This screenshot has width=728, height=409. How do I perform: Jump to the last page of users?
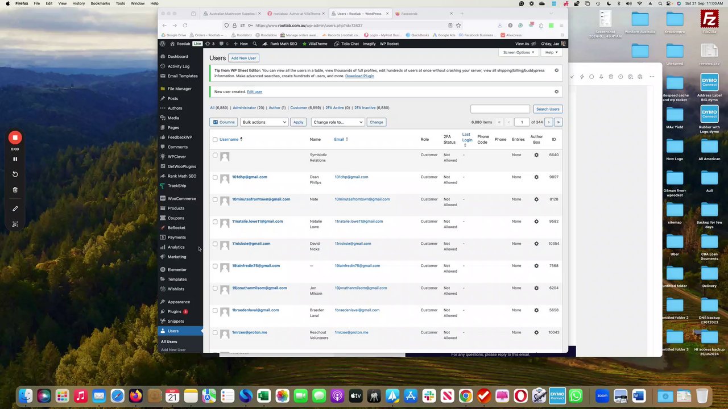pos(558,122)
